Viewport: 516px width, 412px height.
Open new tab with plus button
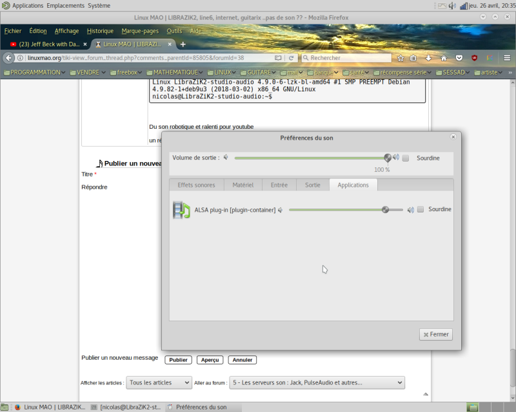point(183,44)
